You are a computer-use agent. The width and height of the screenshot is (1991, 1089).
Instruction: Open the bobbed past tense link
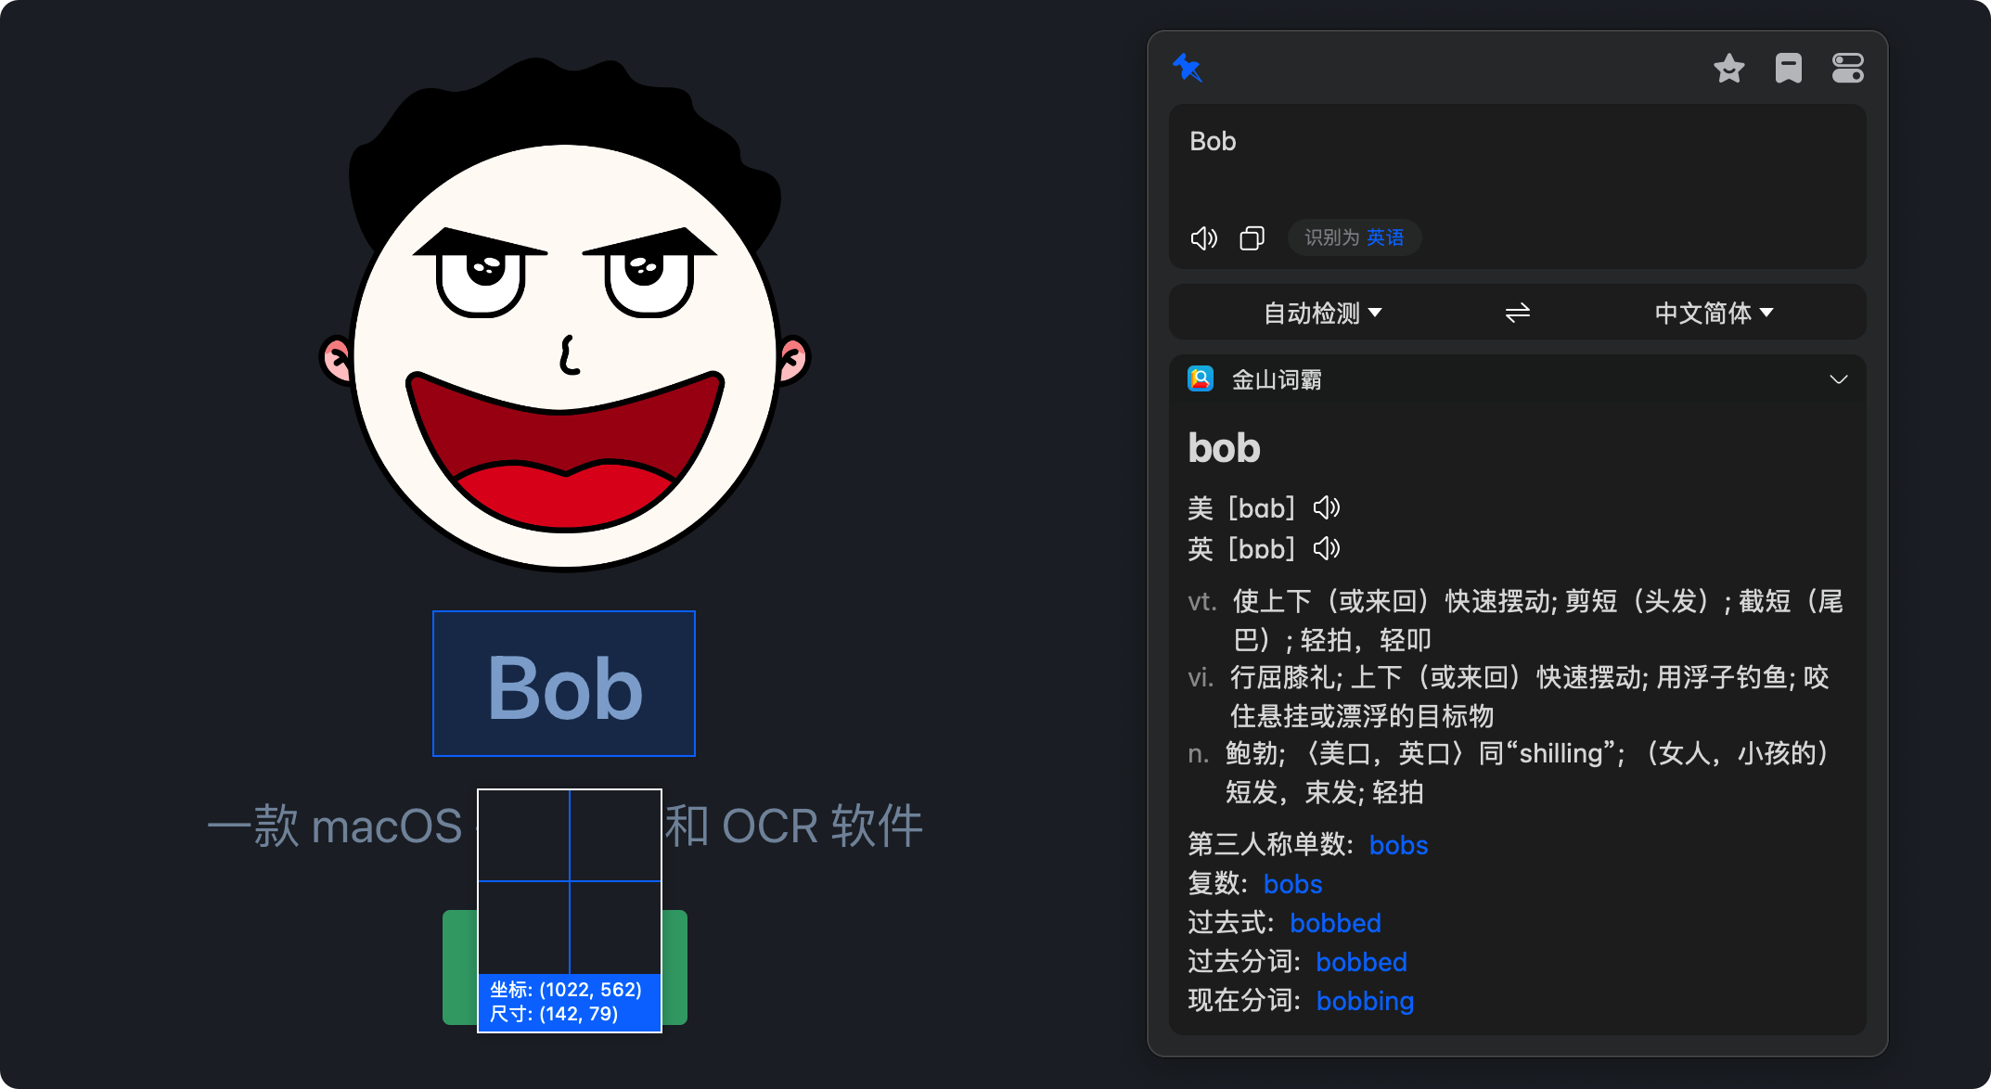coord(1335,923)
